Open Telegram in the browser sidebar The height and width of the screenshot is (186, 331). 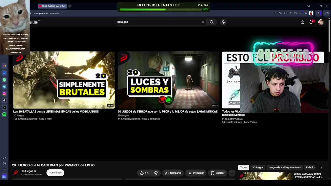(4, 87)
